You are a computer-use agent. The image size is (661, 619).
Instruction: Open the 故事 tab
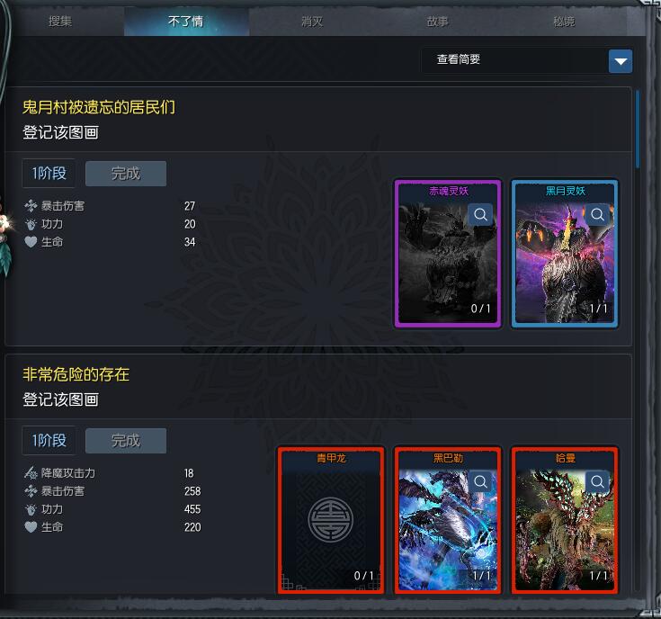(x=438, y=21)
